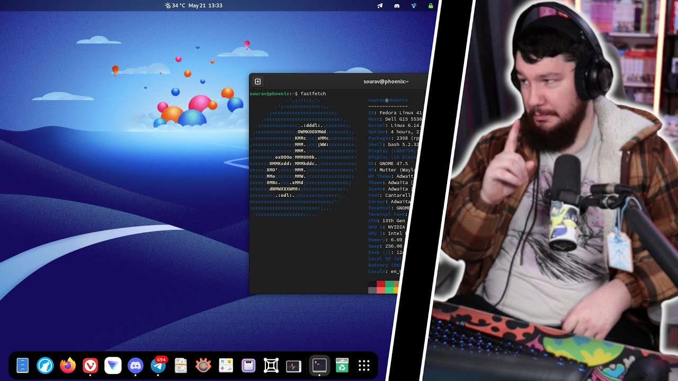Open the white square-frame dock icon
Screen dimensions: 678x381
[271, 365]
